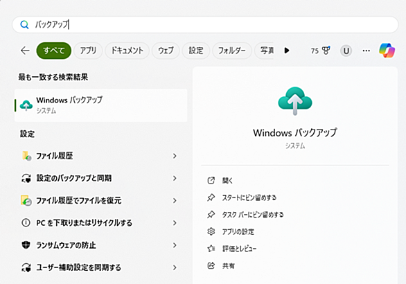
Task: Click the ファイル履歴 folder icon
Action: (26, 156)
